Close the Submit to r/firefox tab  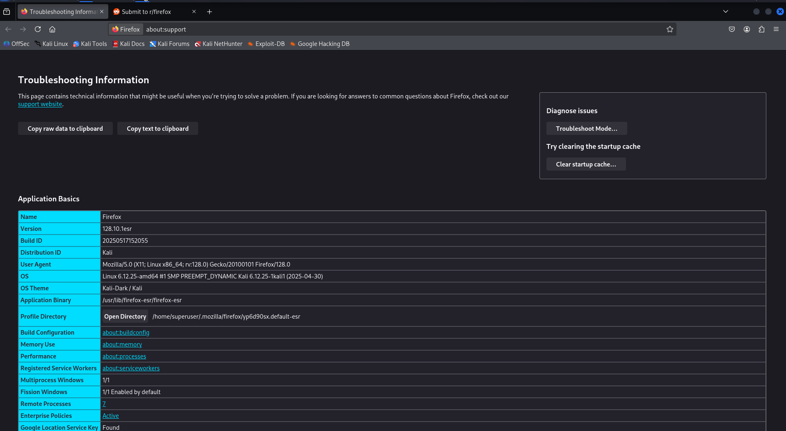[x=194, y=11]
